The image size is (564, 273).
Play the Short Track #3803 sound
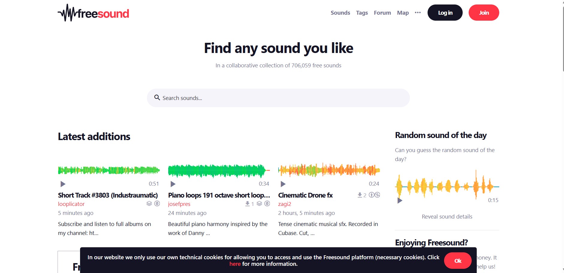tap(63, 184)
